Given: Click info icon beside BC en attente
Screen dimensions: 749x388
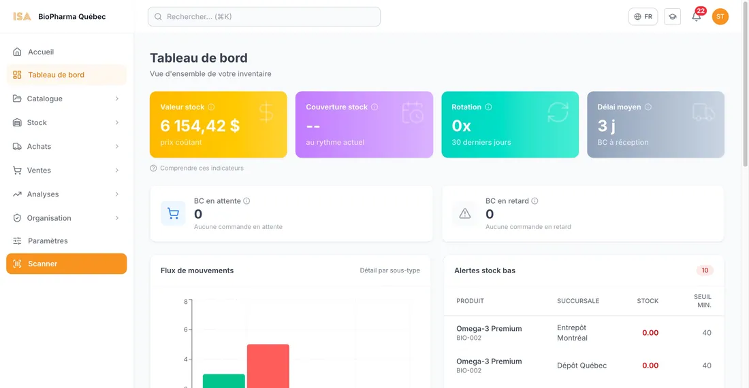Looking at the screenshot, I should 246,201.
